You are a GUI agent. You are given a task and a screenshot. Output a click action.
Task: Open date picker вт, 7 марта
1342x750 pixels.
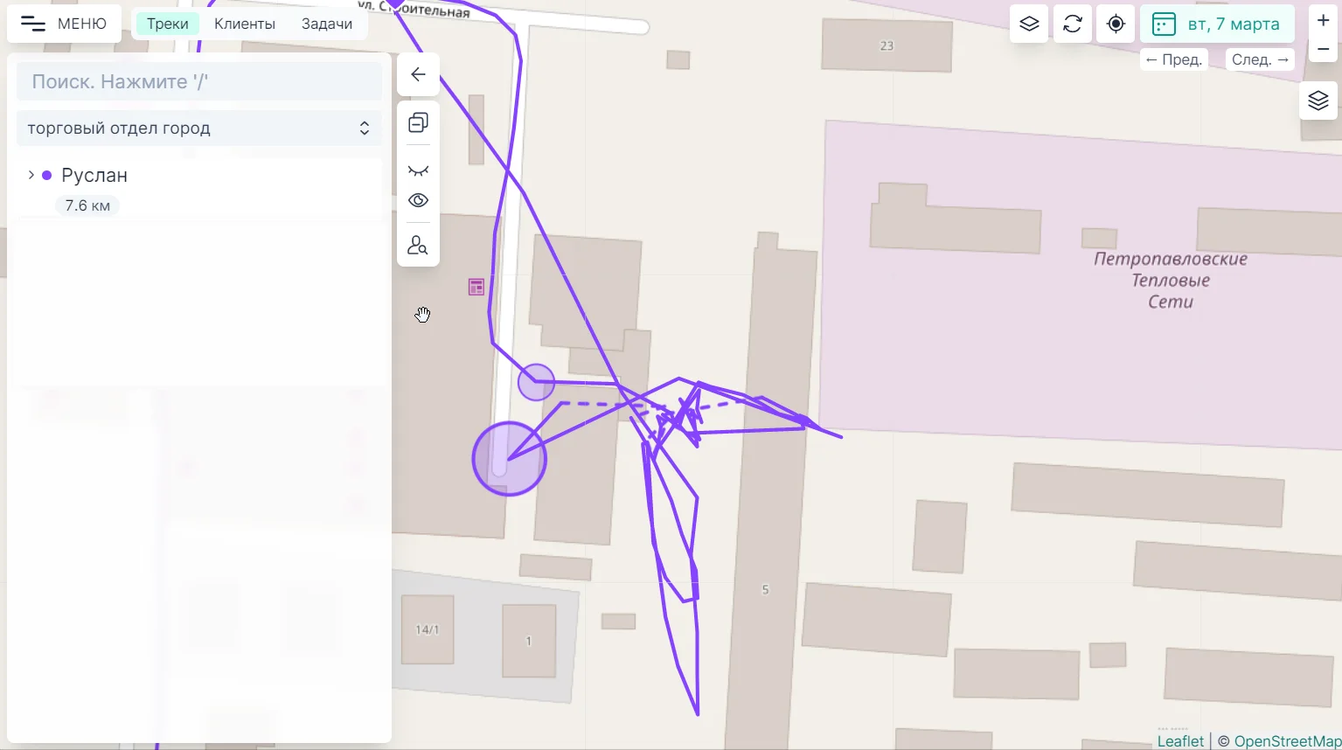tap(1216, 24)
